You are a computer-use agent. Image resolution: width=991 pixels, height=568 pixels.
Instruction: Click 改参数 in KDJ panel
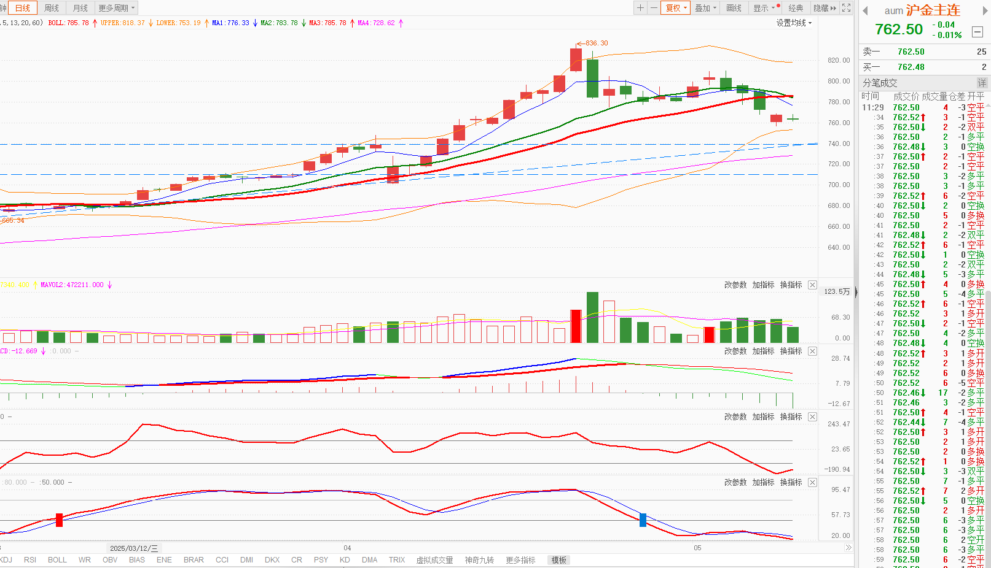tap(735, 483)
